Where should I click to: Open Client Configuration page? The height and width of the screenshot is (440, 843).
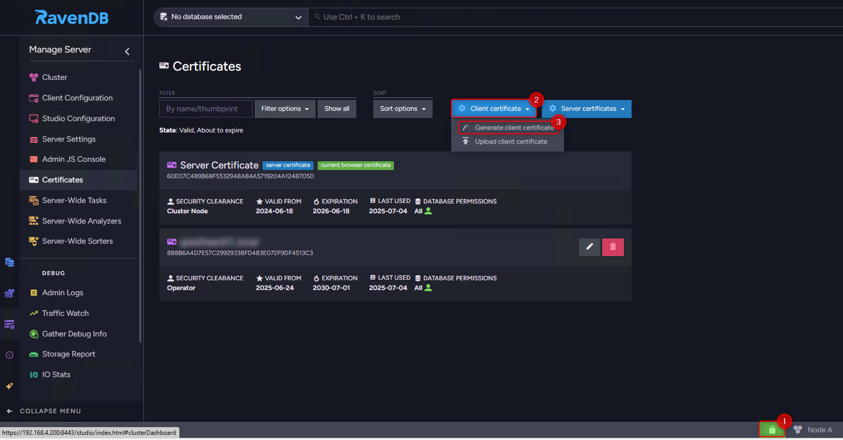click(78, 98)
